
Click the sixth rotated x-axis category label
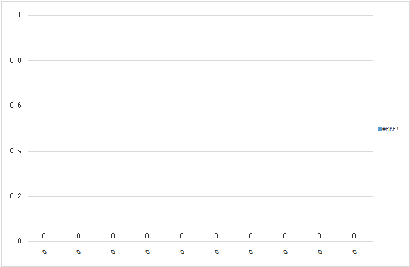click(217, 252)
